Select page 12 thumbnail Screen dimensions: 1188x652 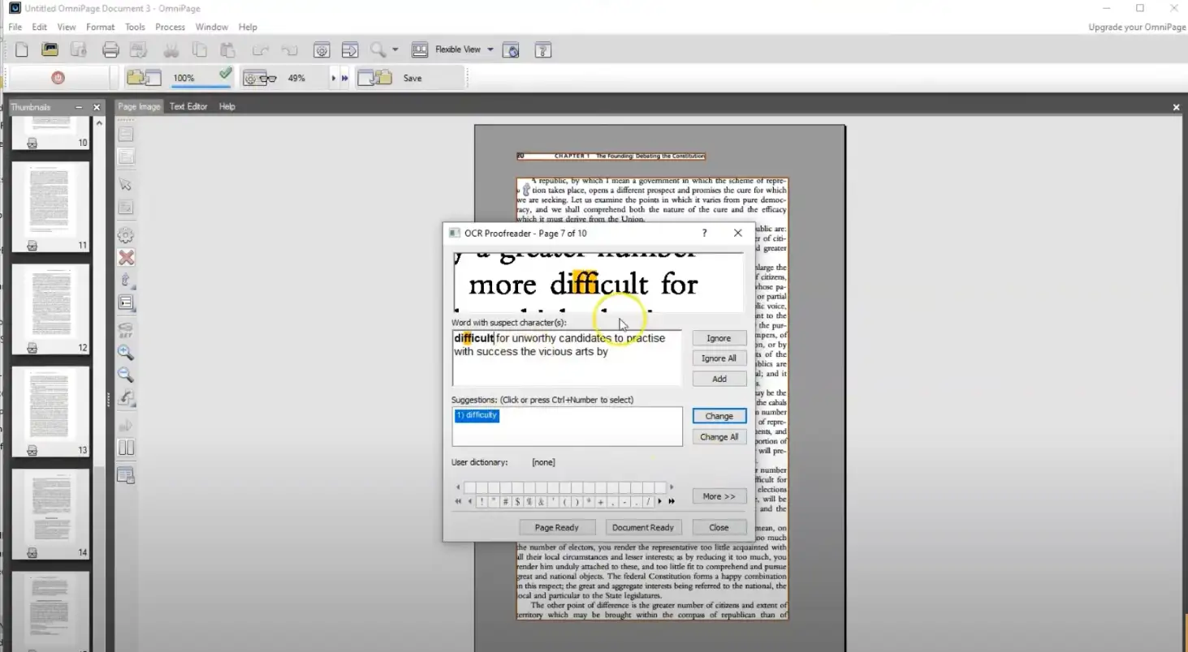(x=50, y=302)
